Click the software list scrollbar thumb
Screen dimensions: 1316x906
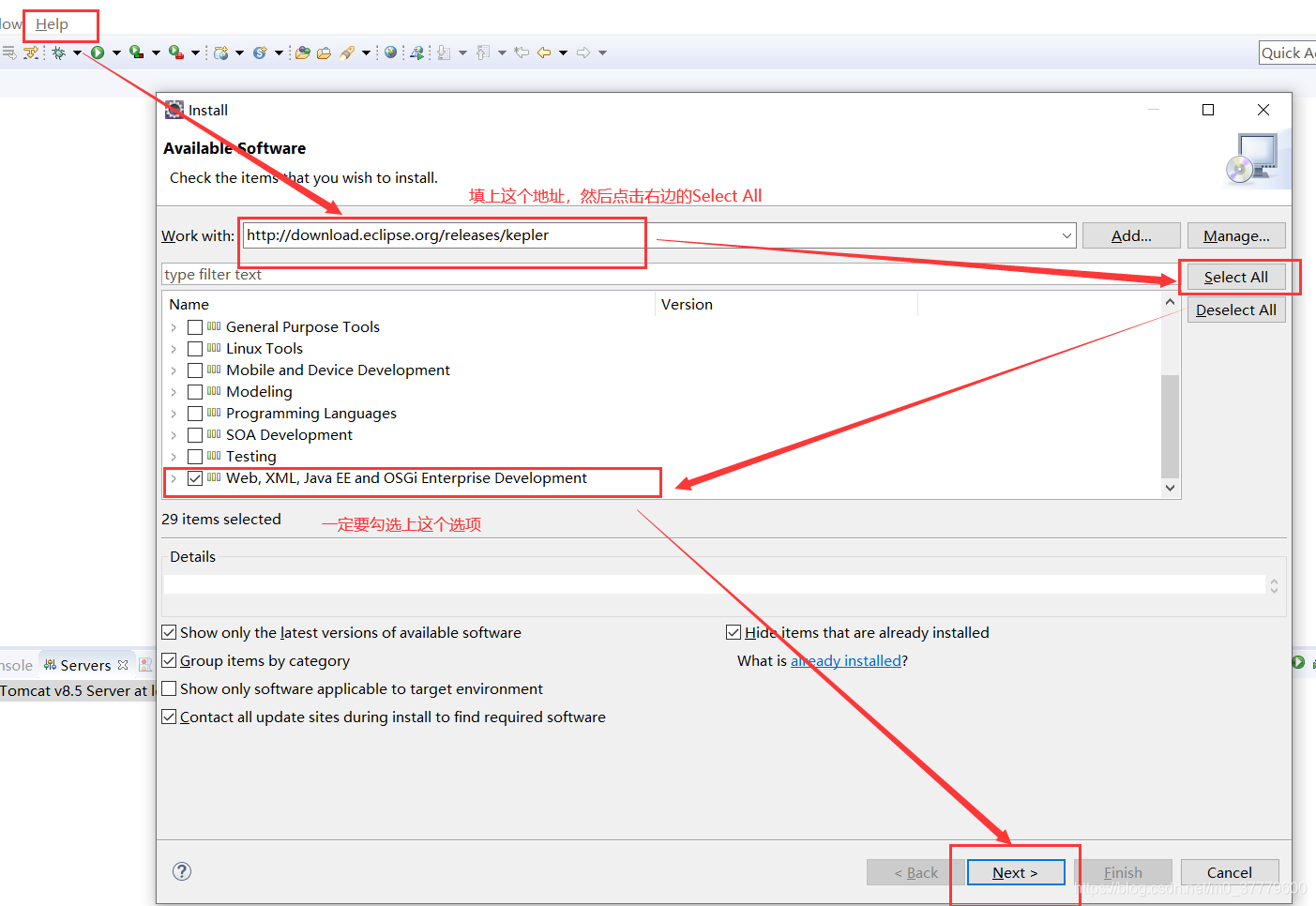[x=1170, y=427]
